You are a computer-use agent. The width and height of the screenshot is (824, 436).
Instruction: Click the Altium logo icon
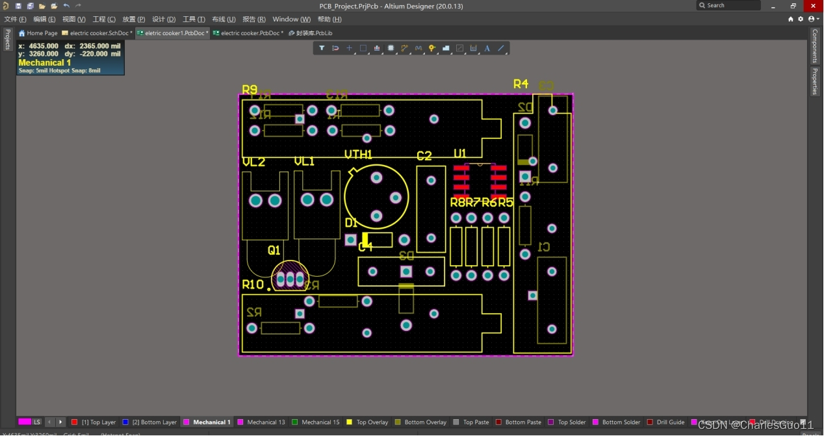[x=5, y=6]
